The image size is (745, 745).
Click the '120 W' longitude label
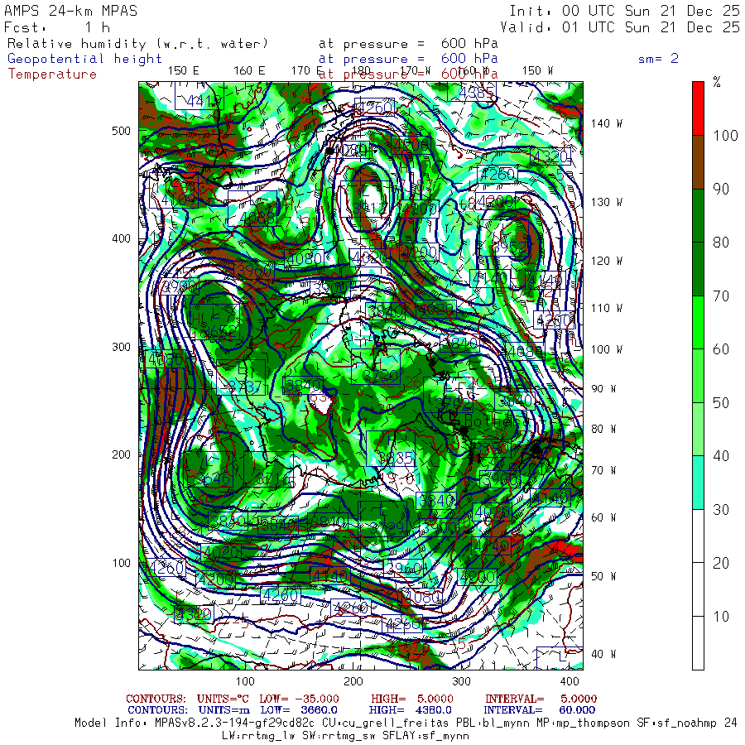pos(606,261)
